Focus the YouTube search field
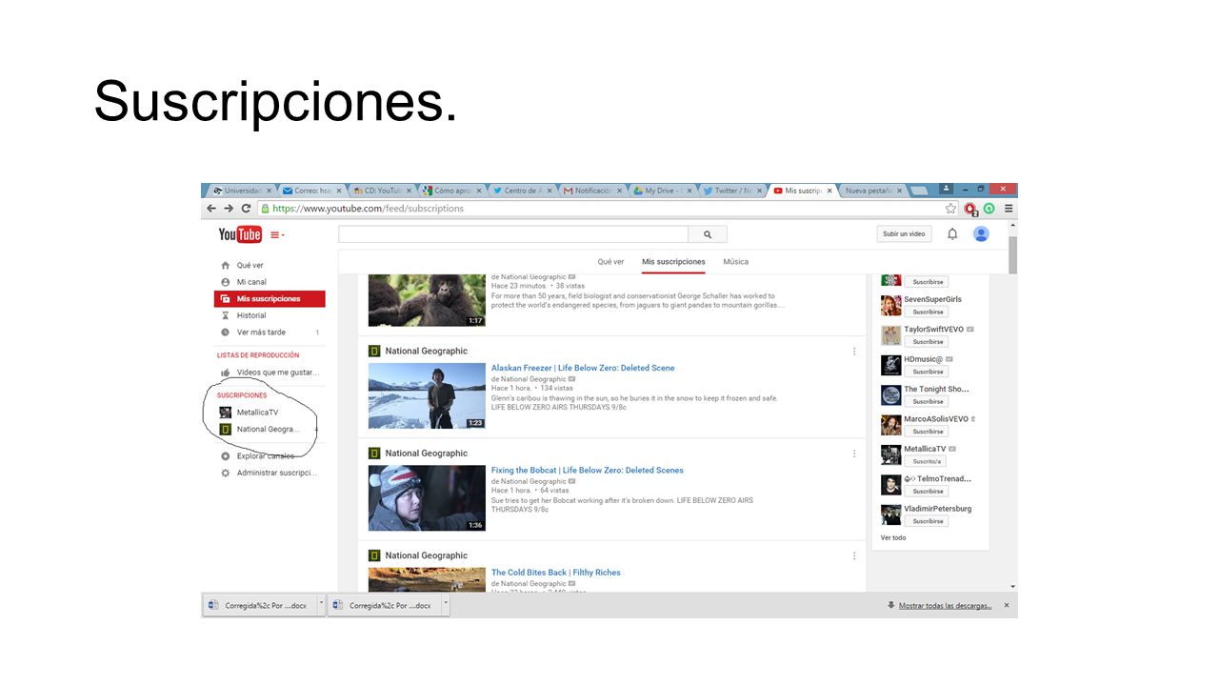The height and width of the screenshot is (686, 1219). point(513,234)
